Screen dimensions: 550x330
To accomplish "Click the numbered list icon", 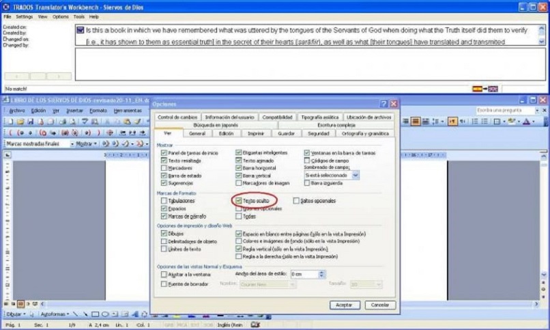I will click(x=474, y=122).
